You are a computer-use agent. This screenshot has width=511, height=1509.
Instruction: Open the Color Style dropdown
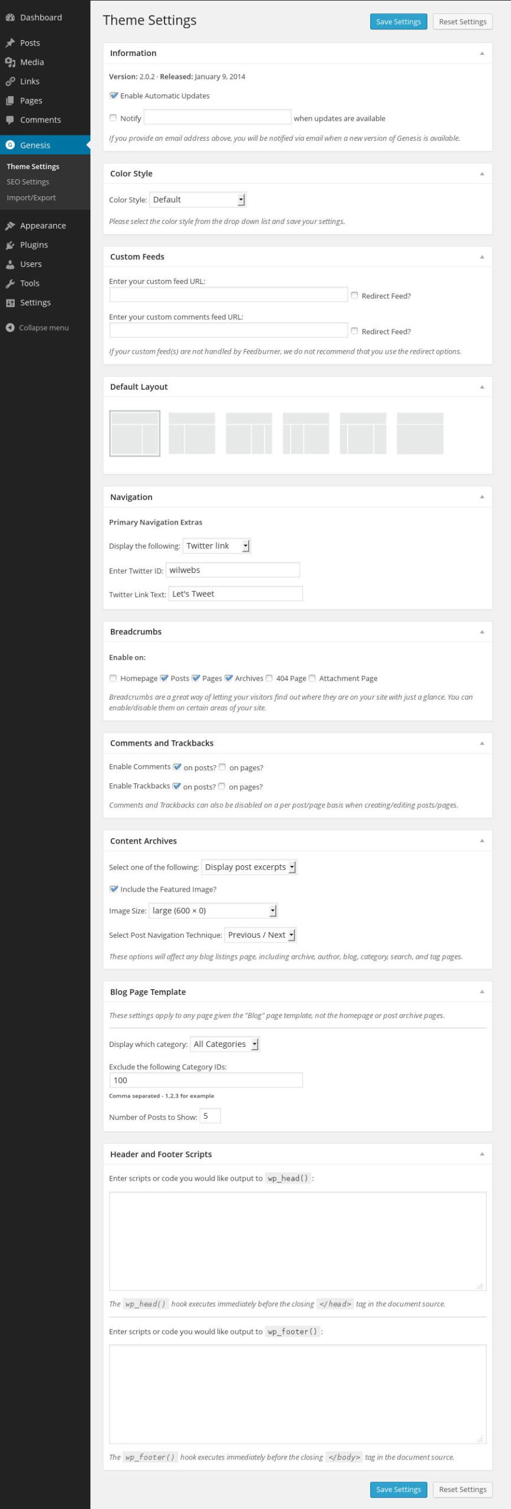coord(197,200)
